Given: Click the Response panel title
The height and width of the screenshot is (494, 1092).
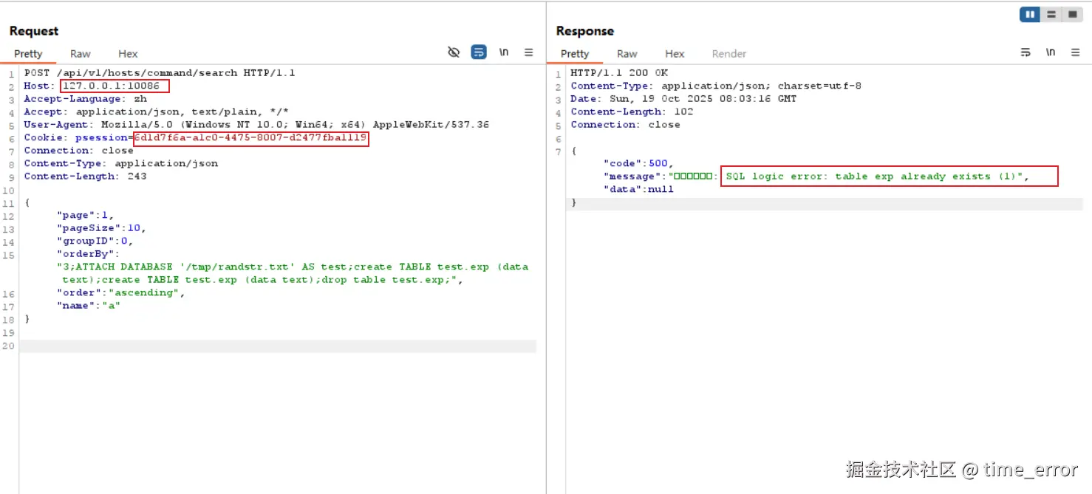Looking at the screenshot, I should (x=585, y=31).
